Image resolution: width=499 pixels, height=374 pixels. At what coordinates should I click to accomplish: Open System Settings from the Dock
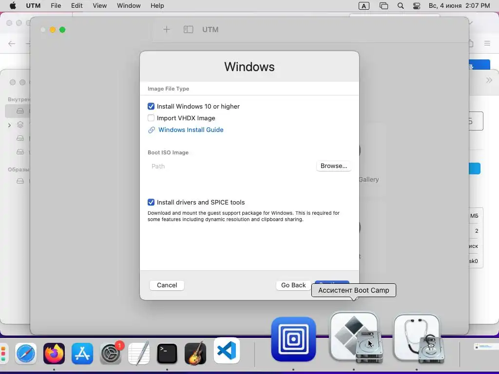tap(111, 354)
